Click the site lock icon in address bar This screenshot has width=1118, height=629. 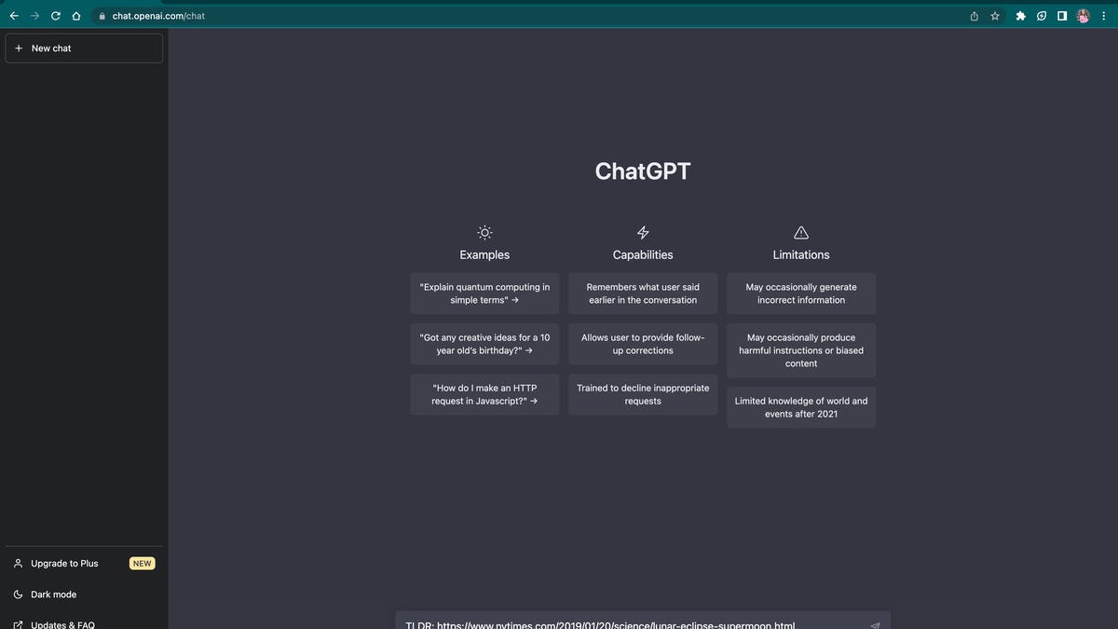tap(102, 16)
